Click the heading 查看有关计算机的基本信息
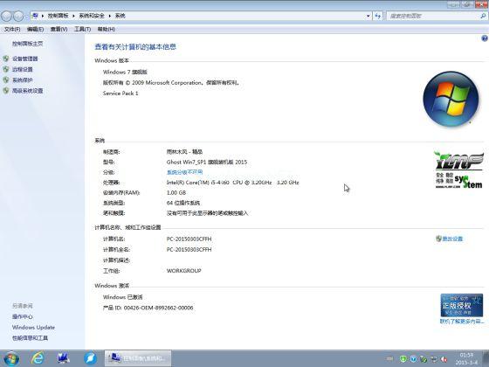The image size is (489, 367). (135, 47)
